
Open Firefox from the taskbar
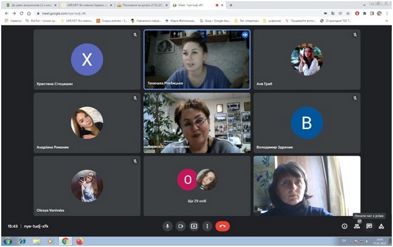pyautogui.click(x=80, y=241)
